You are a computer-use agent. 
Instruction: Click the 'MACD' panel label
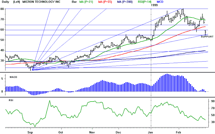tap(14, 77)
